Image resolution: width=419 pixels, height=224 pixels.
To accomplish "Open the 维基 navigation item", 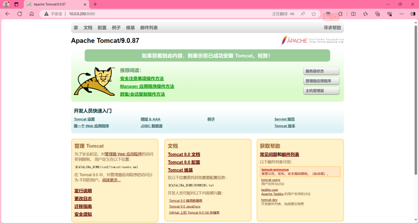I will [130, 28].
